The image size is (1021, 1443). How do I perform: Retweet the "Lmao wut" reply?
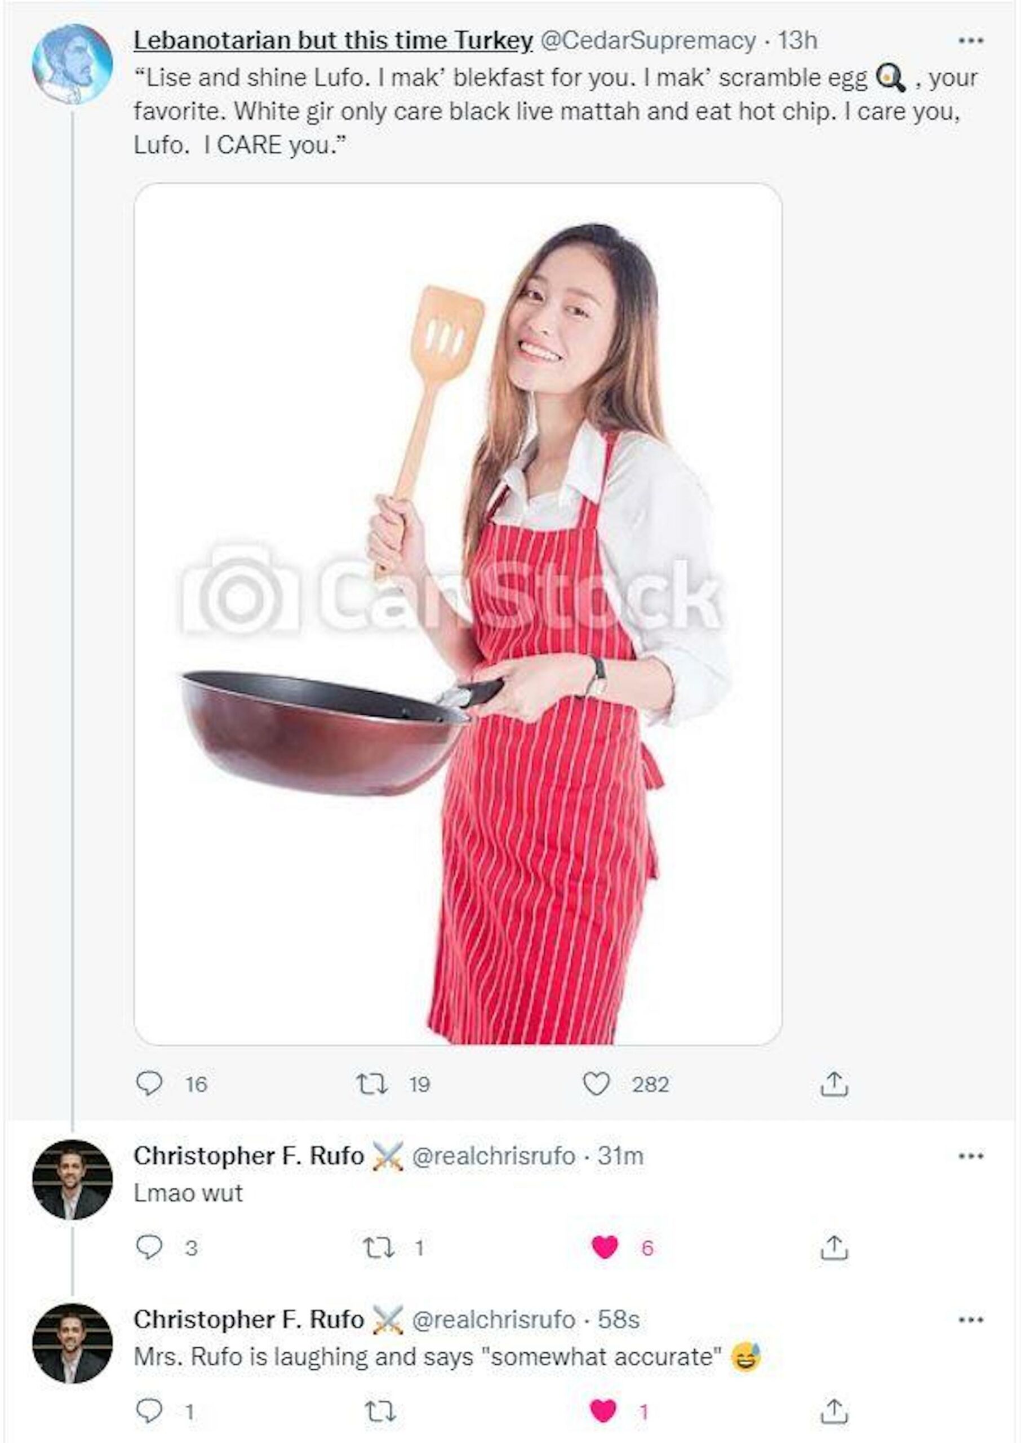[380, 1247]
